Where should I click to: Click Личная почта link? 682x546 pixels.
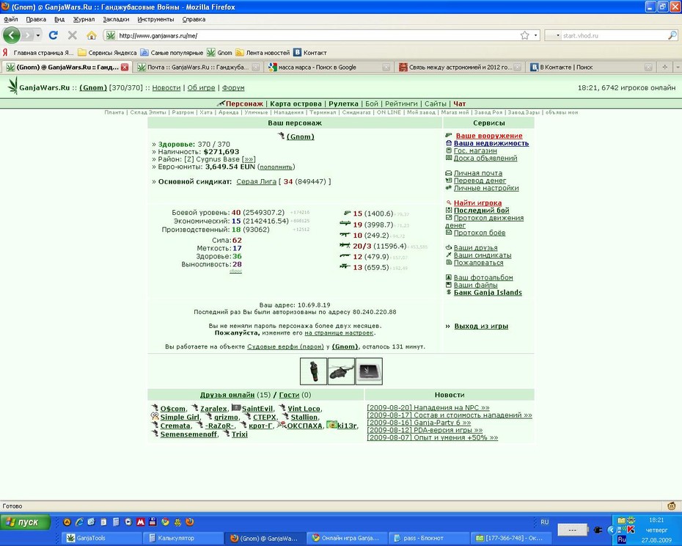478,173
